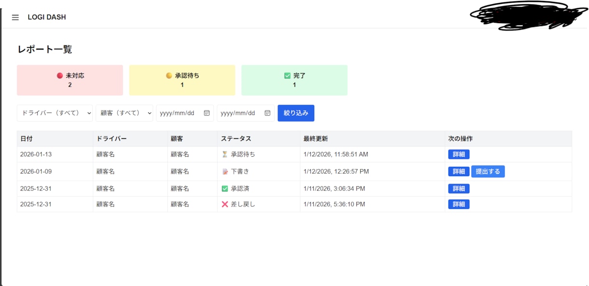Focus the second yyyy/mm/dd date field
The image size is (589, 286).
(x=246, y=113)
